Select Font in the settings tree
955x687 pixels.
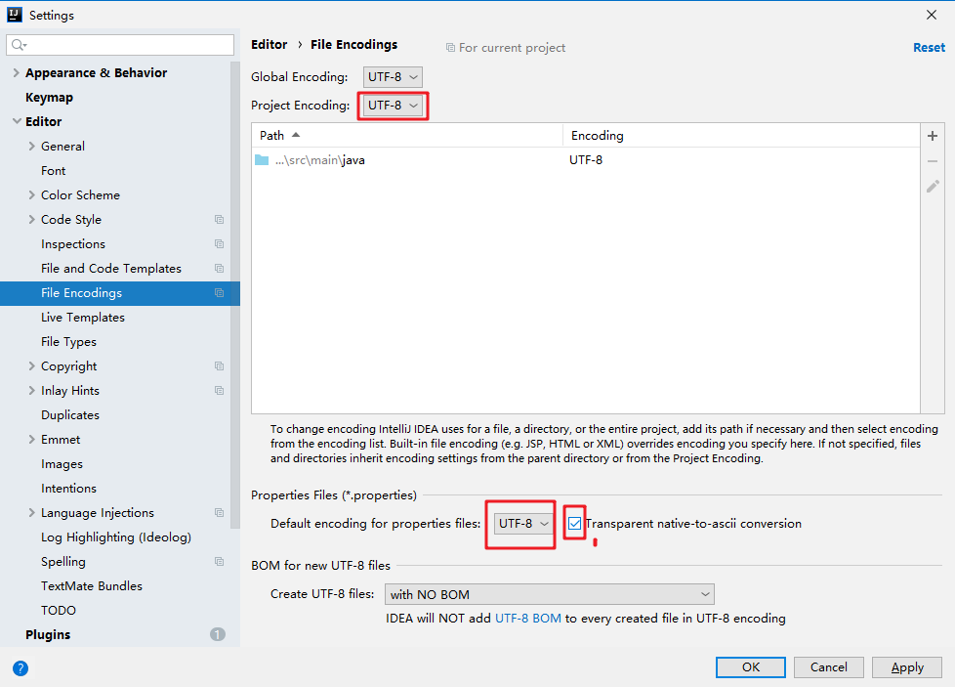[54, 171]
